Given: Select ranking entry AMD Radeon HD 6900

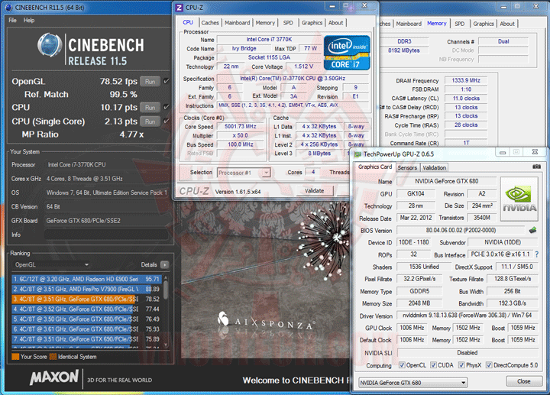Looking at the screenshot, I should 86,279.
